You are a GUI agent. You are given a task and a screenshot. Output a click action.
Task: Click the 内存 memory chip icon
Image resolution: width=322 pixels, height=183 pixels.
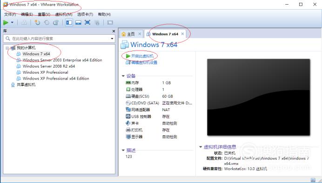[x=128, y=83]
